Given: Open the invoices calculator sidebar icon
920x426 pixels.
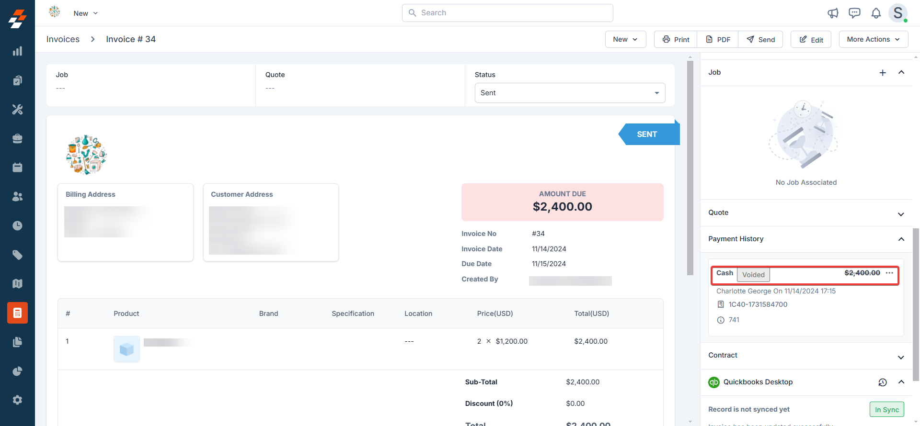Looking at the screenshot, I should click(x=17, y=313).
